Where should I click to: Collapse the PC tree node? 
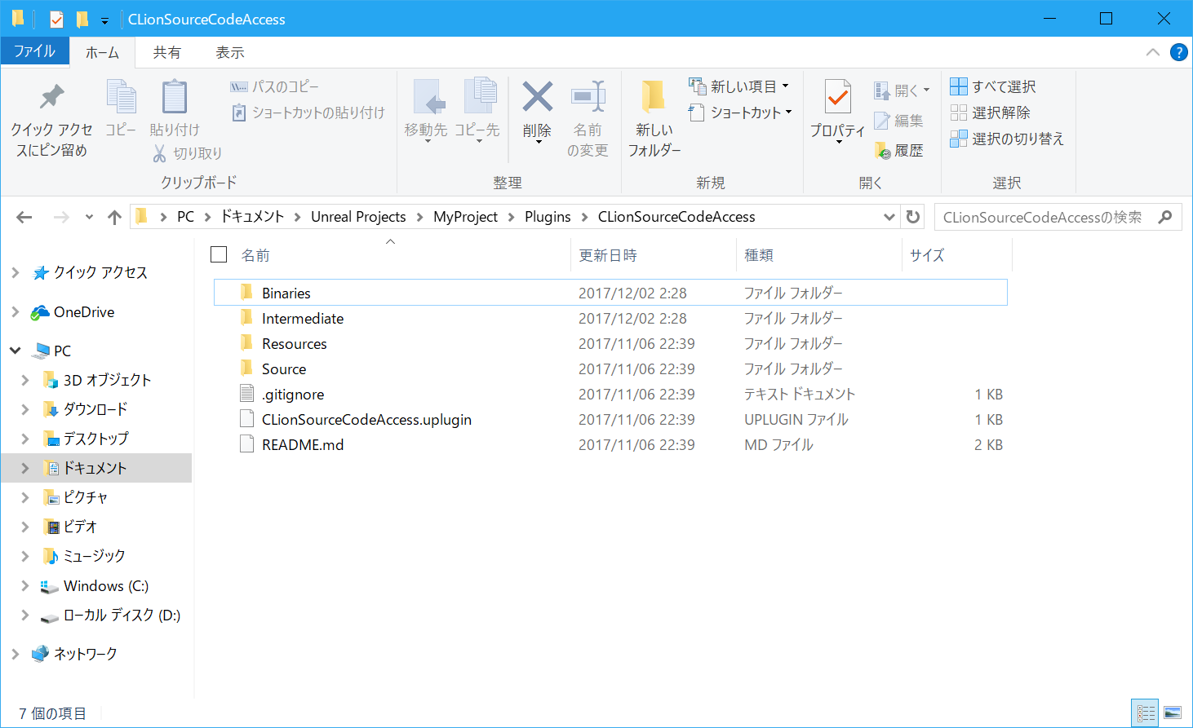[x=15, y=351]
